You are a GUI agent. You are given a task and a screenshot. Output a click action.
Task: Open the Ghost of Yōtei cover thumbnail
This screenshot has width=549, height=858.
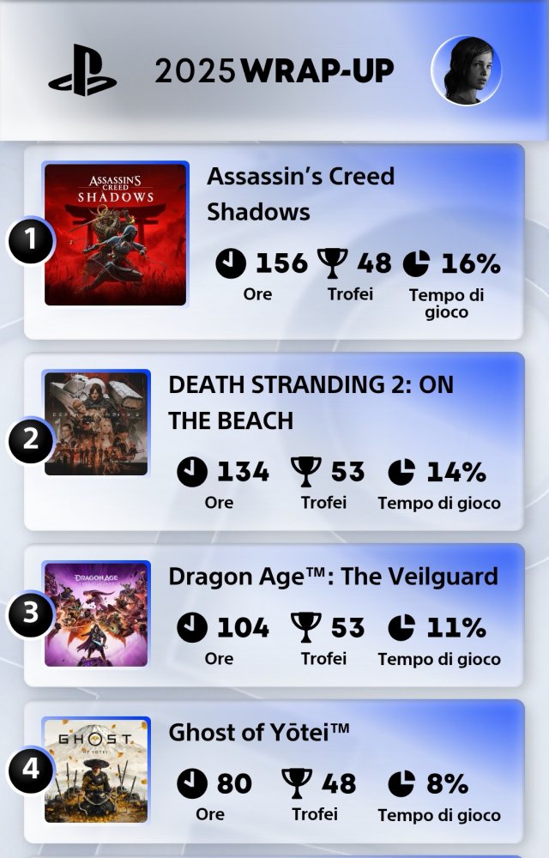click(96, 770)
